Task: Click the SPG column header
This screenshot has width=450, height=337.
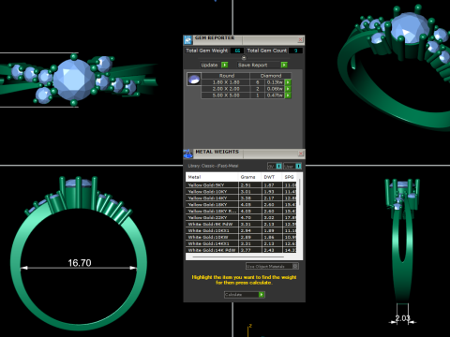Action: (290, 177)
